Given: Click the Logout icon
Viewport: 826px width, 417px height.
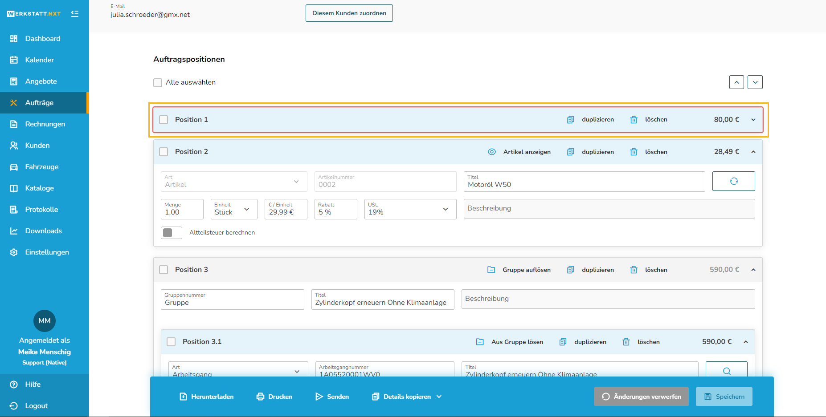Looking at the screenshot, I should click(x=14, y=406).
